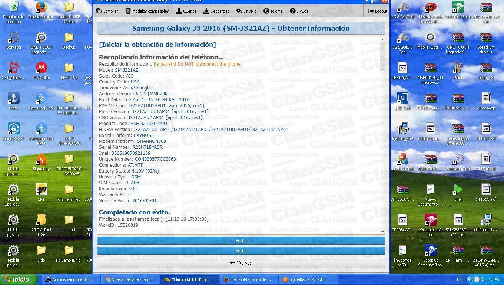
Task: Select the IMEI value 356518070921169
Action: (131, 153)
